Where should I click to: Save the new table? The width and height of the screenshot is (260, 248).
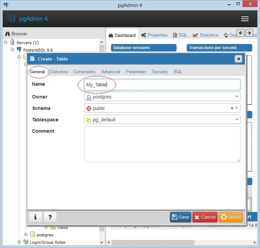tap(180, 217)
